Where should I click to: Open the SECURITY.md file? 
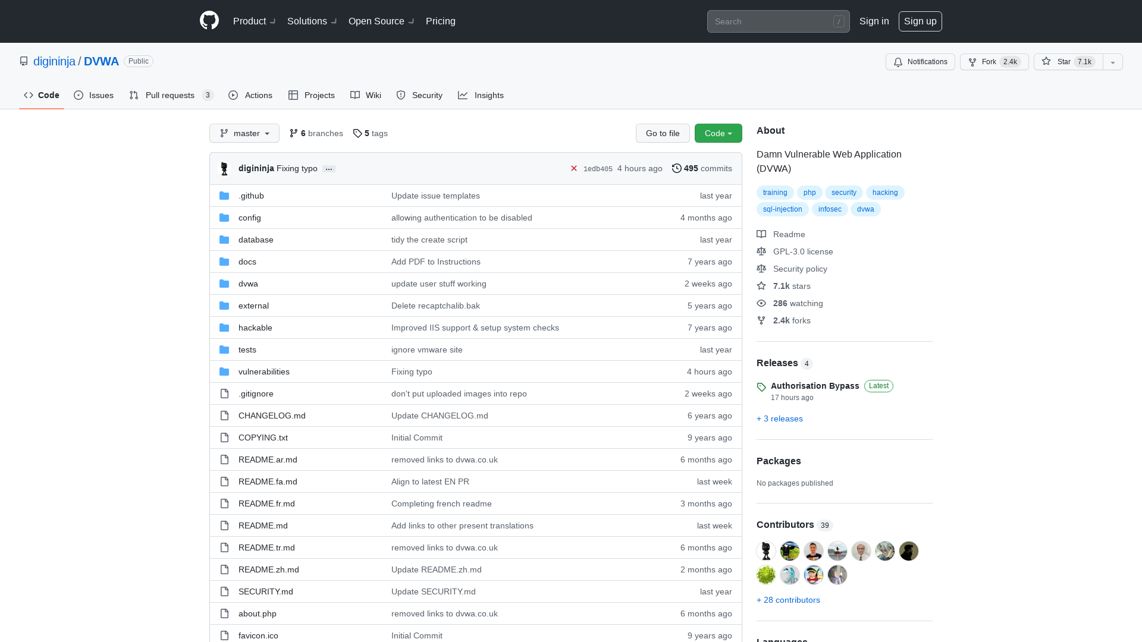point(266,591)
